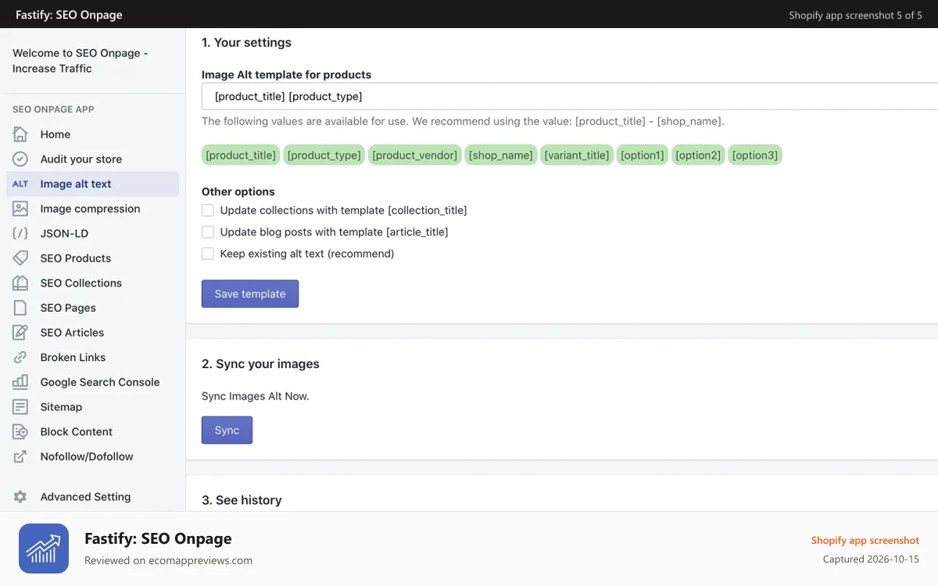
Task: Open Block Content page
Action: [92, 432]
